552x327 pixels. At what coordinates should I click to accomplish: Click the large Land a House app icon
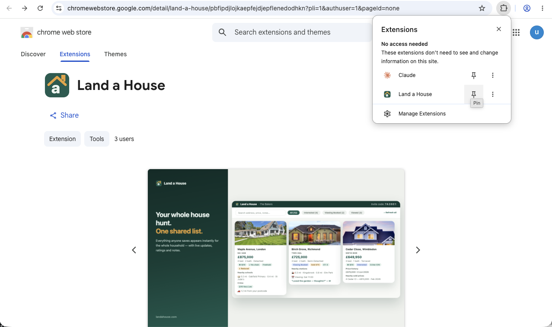(57, 85)
